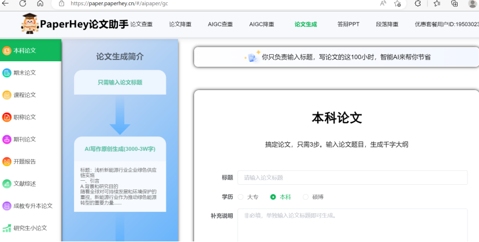The width and height of the screenshot is (479, 242).
Task: Click the browser address bar URL
Action: pyautogui.click(x=119, y=3)
